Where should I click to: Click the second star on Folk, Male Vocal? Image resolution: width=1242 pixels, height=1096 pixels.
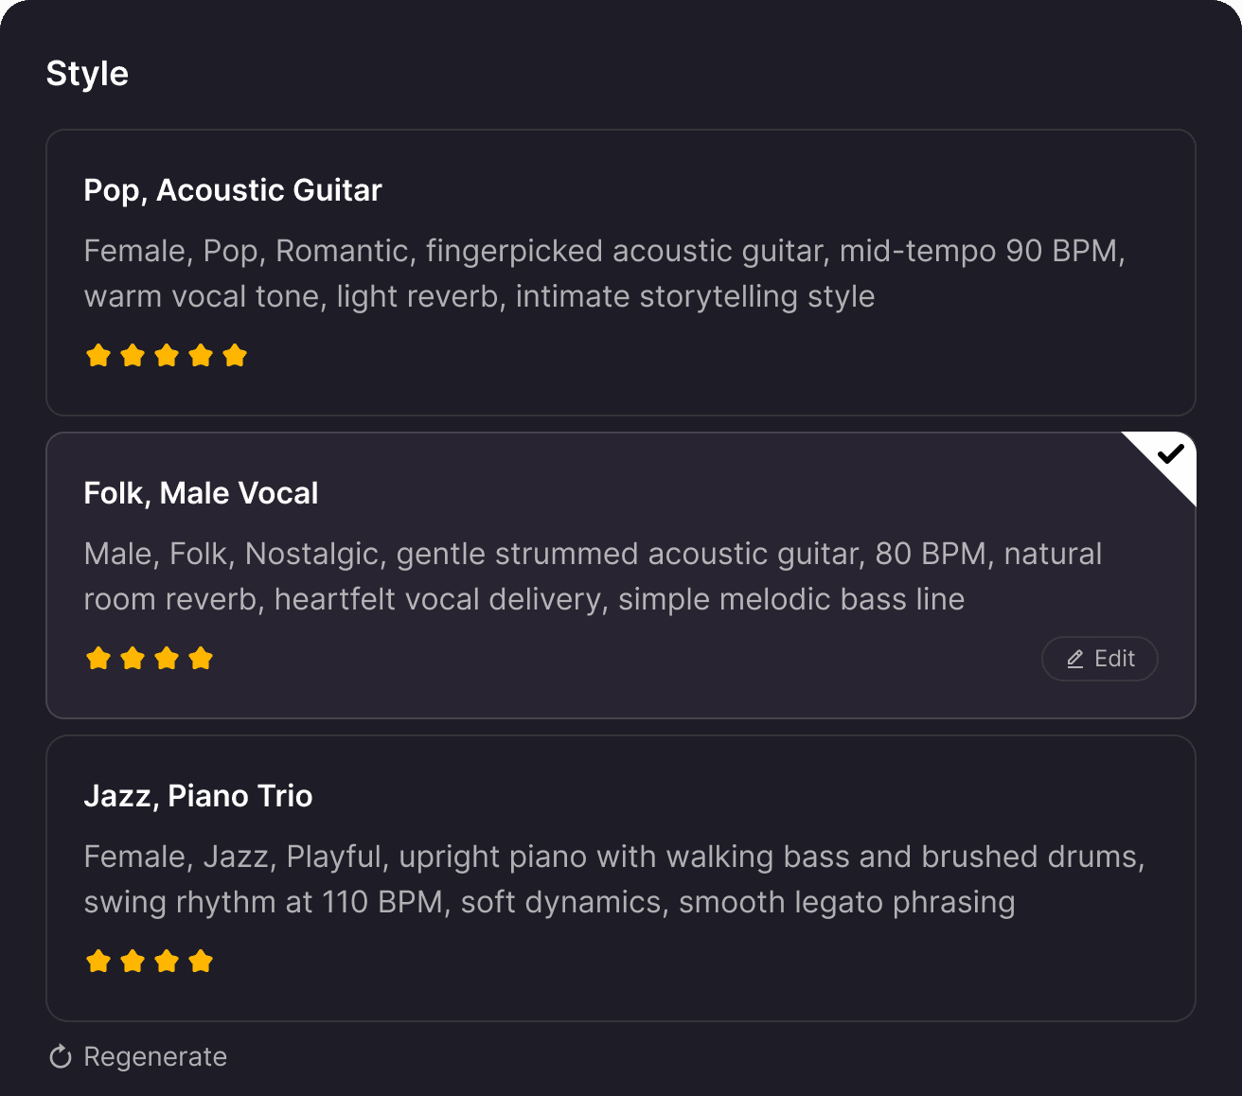[x=133, y=659]
